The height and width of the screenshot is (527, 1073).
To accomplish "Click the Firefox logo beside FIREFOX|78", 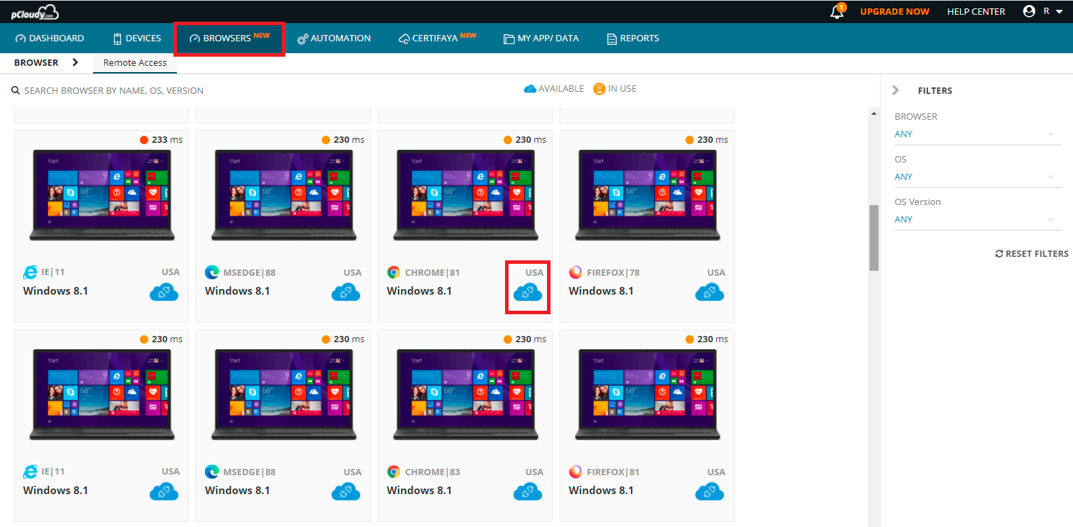I will (x=576, y=272).
